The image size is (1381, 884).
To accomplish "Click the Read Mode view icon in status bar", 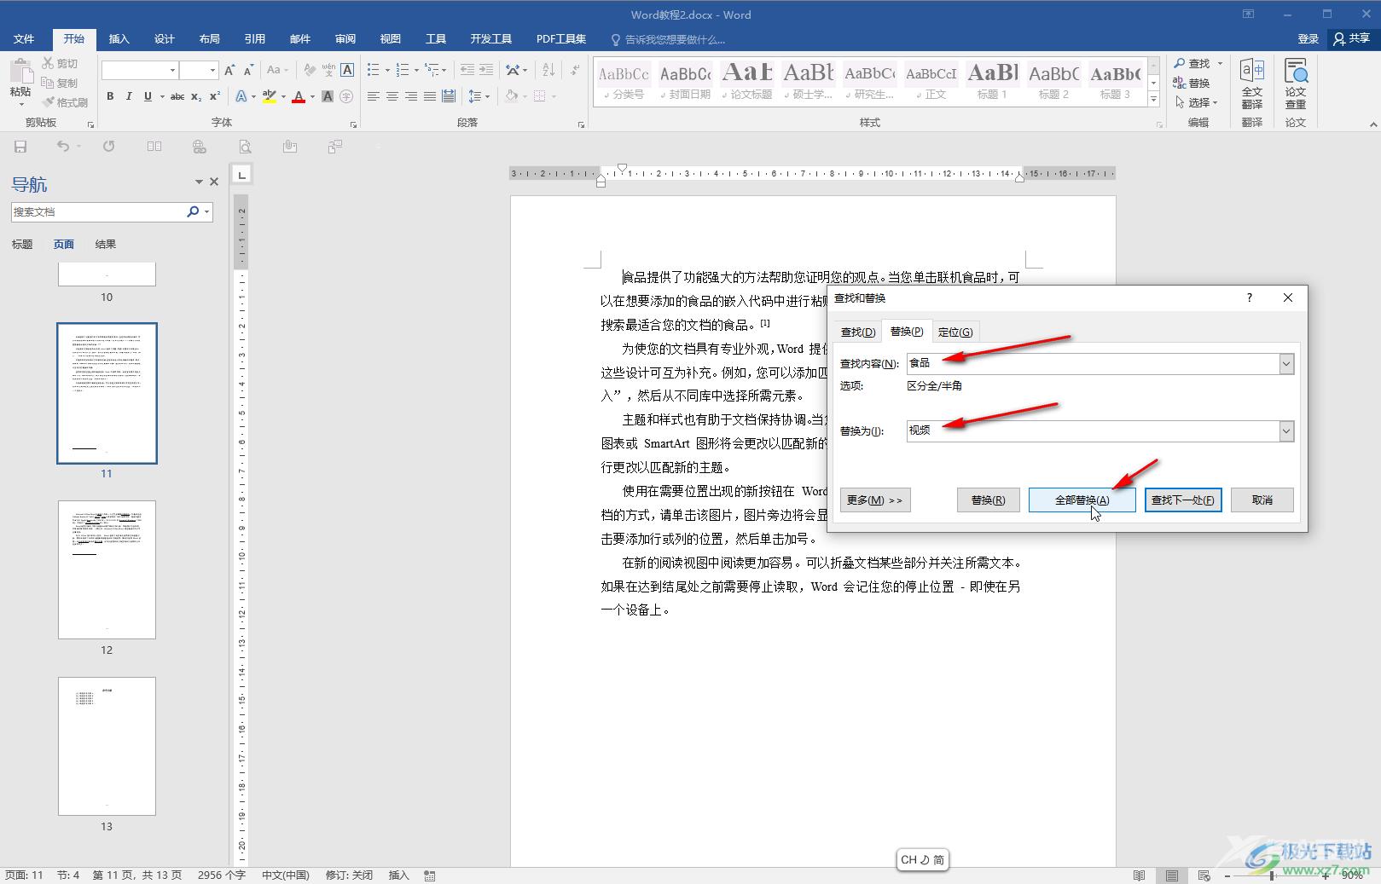I will (x=1140, y=875).
